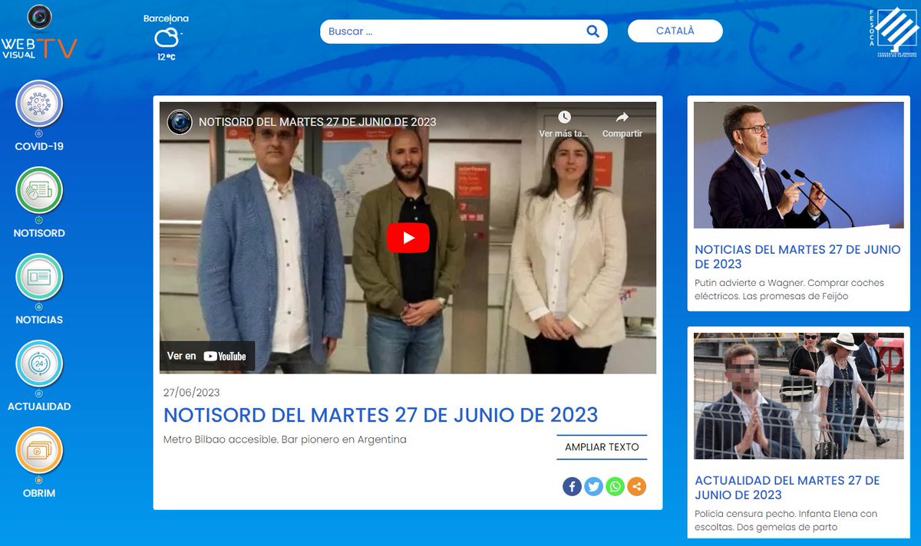This screenshot has width=921, height=546.
Task: Share the article via WhatsApp
Action: coord(614,486)
